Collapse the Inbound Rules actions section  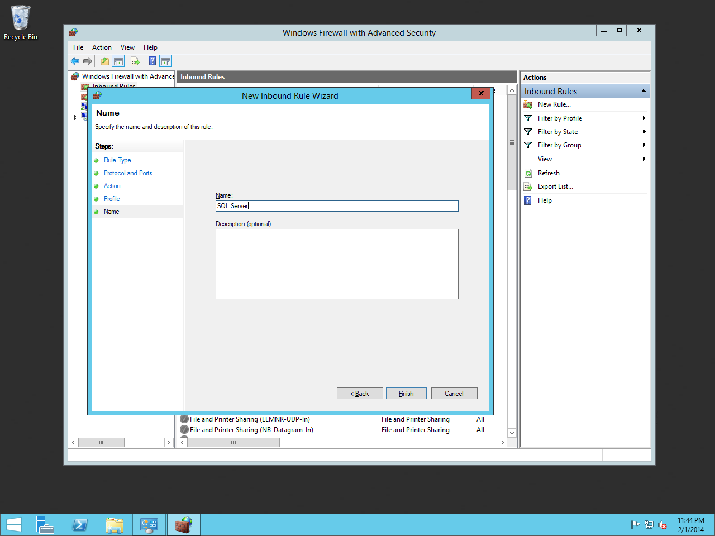click(x=643, y=91)
